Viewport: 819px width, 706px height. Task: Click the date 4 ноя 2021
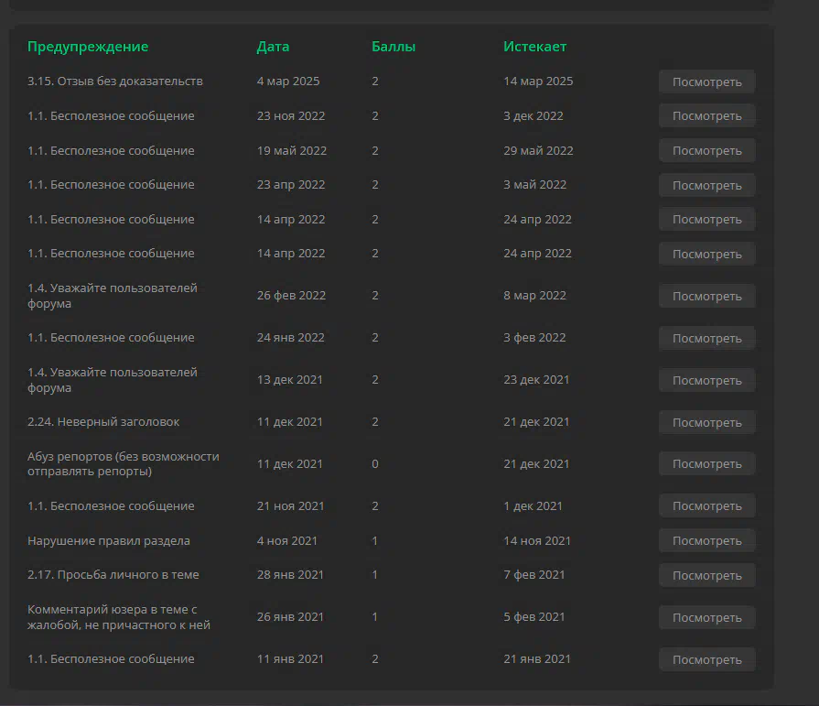[x=286, y=541]
